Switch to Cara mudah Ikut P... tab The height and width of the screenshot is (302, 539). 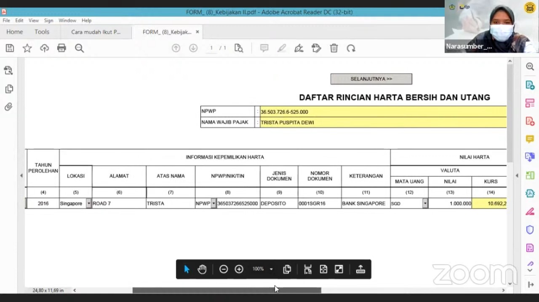tap(96, 32)
